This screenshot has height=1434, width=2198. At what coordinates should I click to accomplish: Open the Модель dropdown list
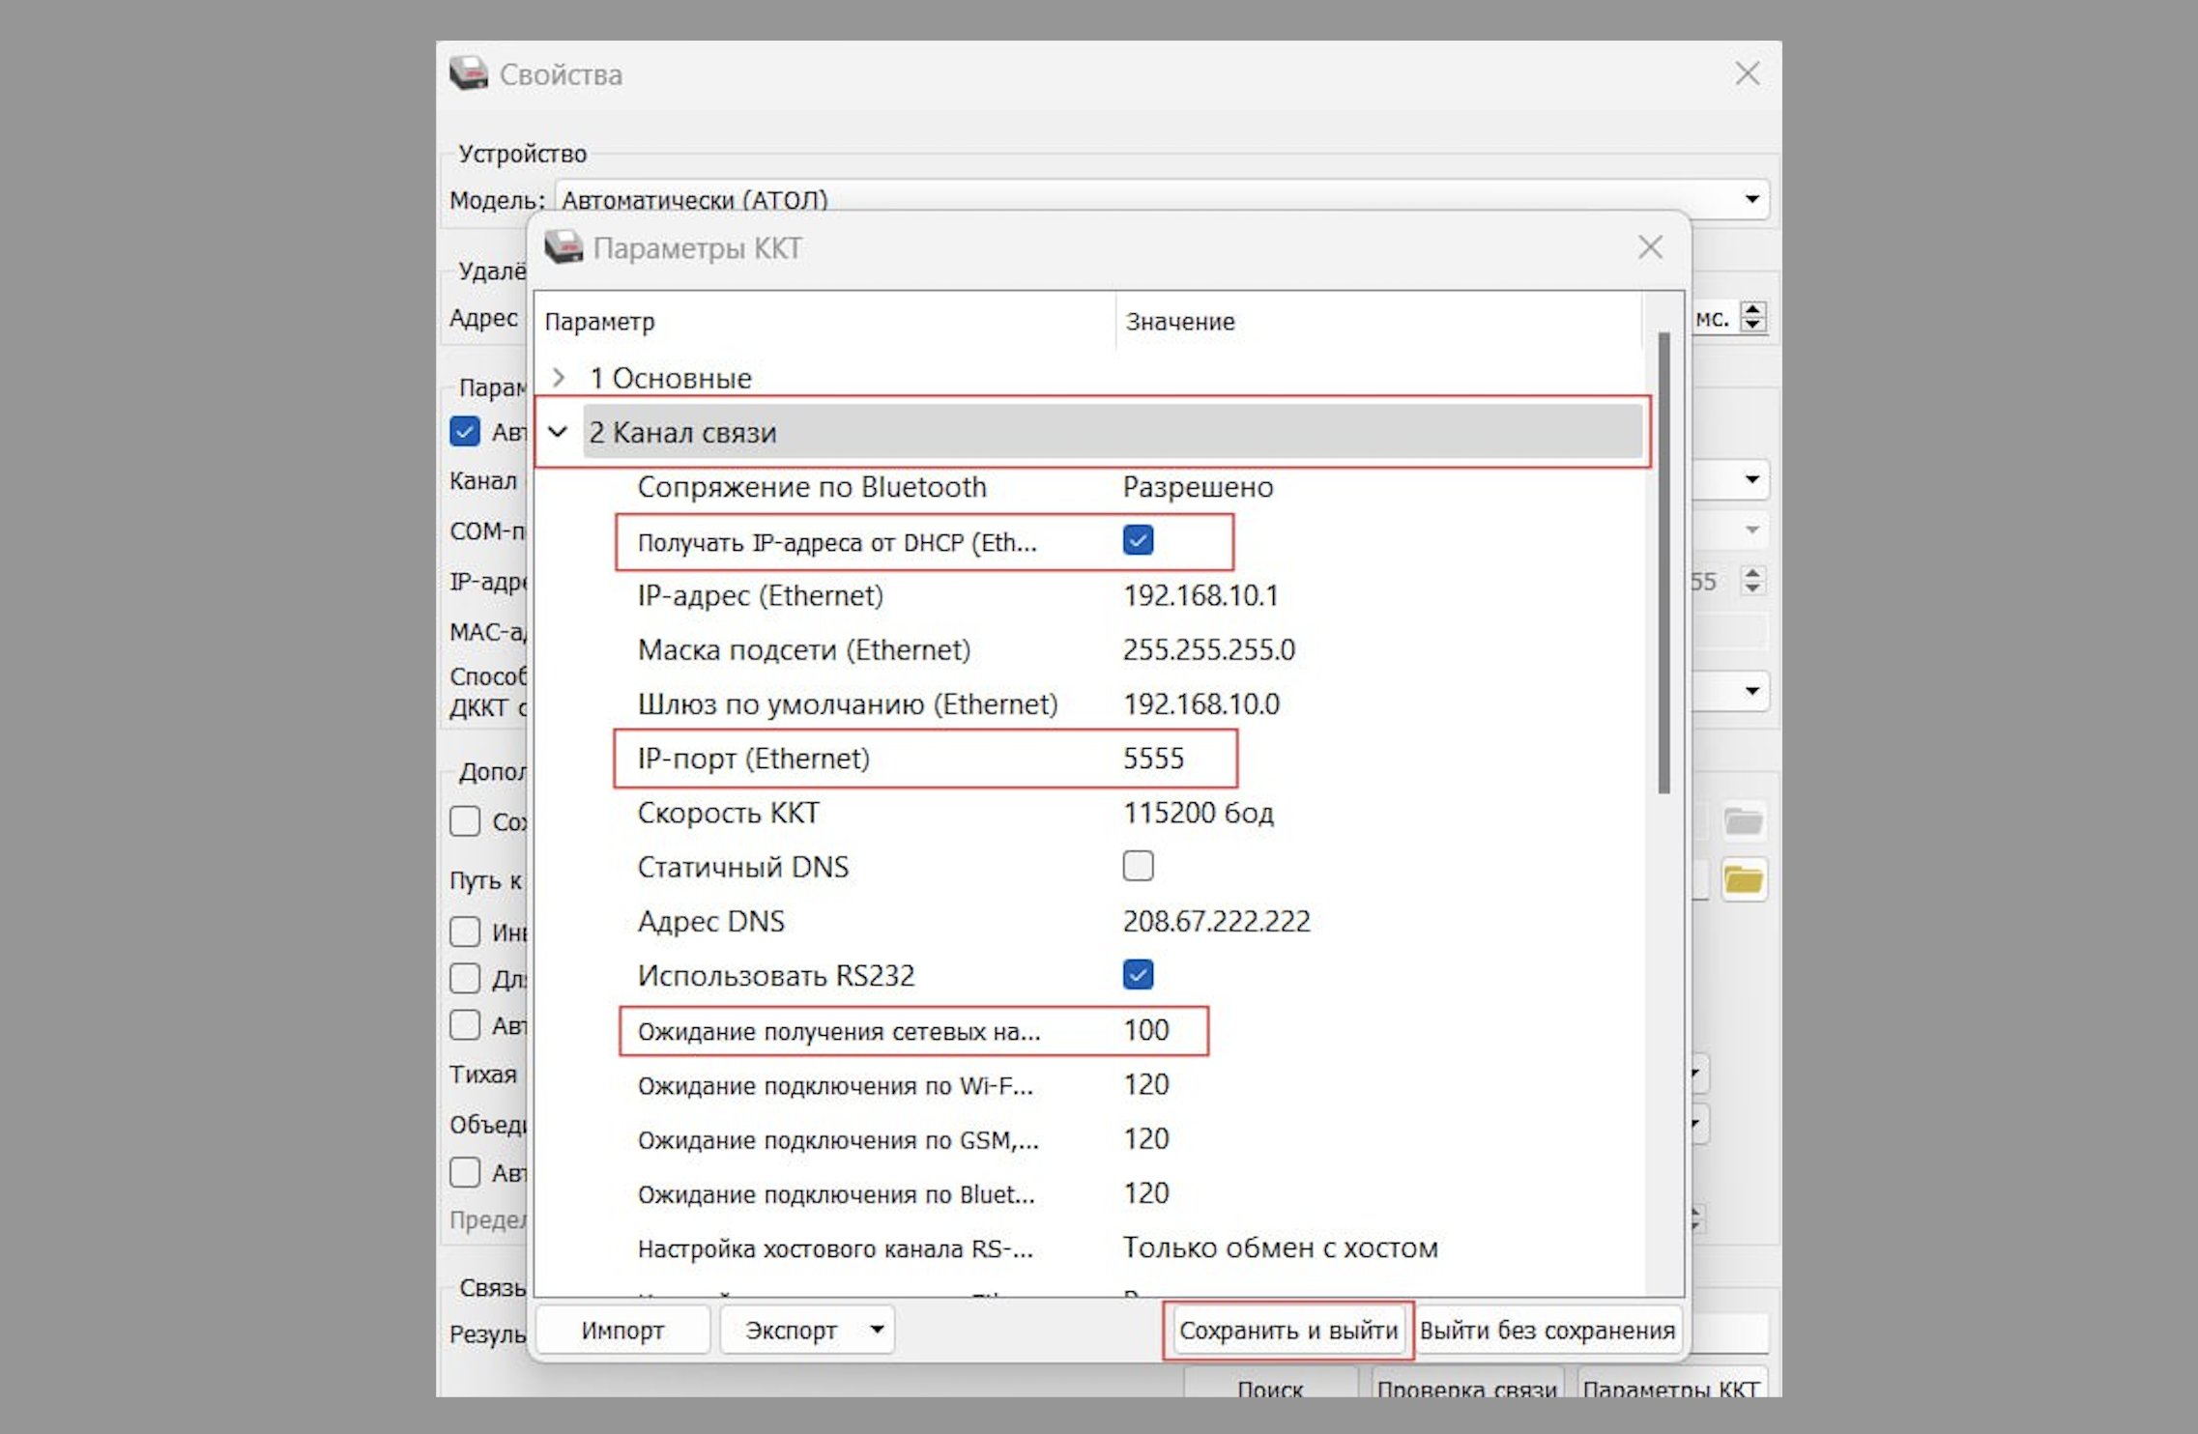[x=1750, y=199]
